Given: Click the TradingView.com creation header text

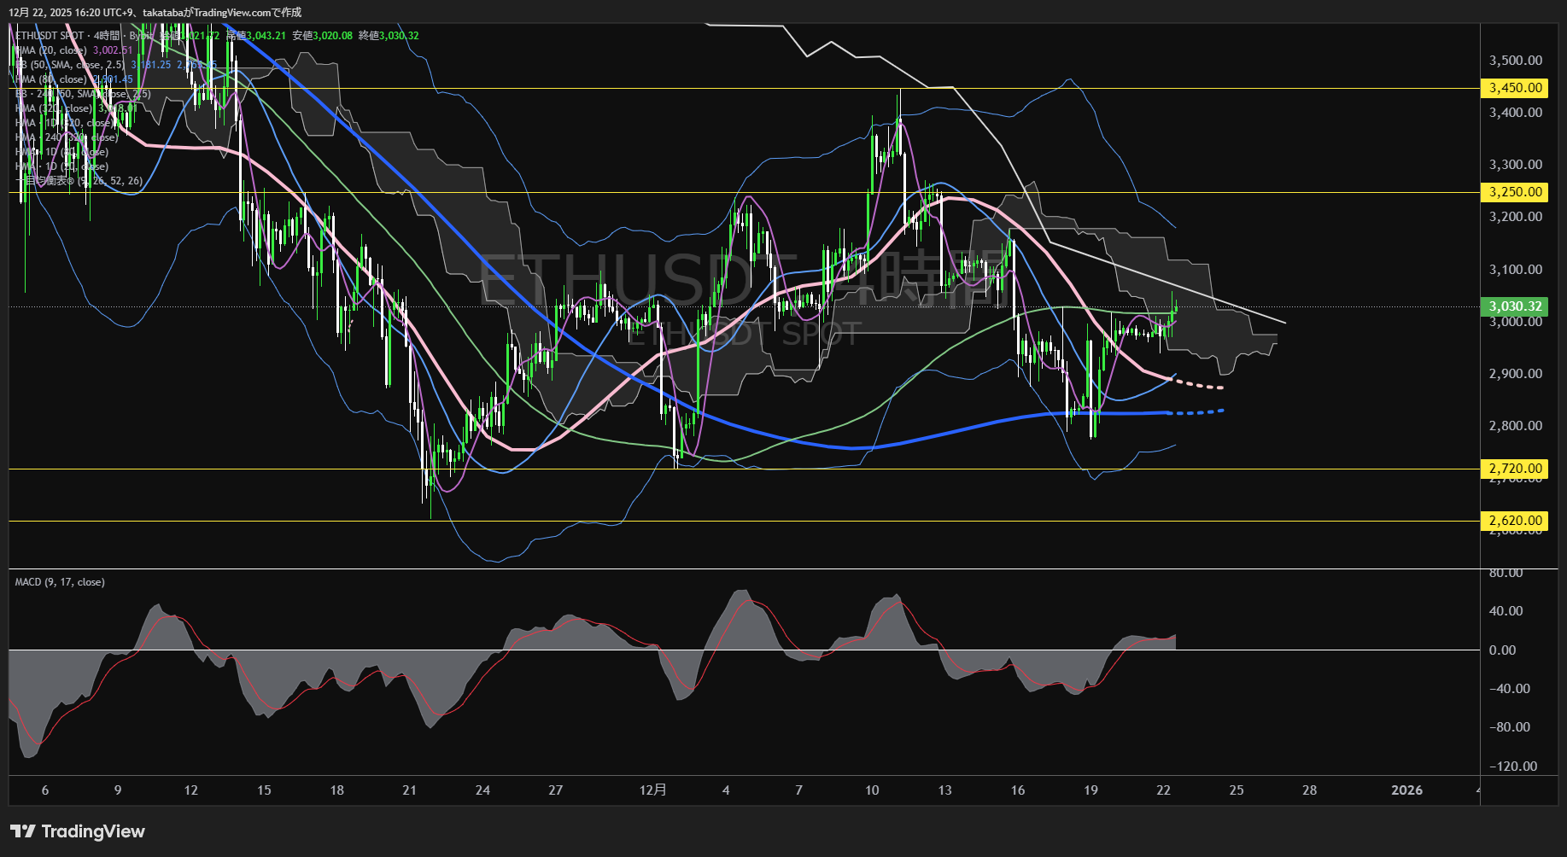Looking at the screenshot, I should pos(155,12).
